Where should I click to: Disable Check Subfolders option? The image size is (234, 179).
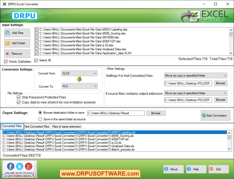pyautogui.click(x=6, y=62)
